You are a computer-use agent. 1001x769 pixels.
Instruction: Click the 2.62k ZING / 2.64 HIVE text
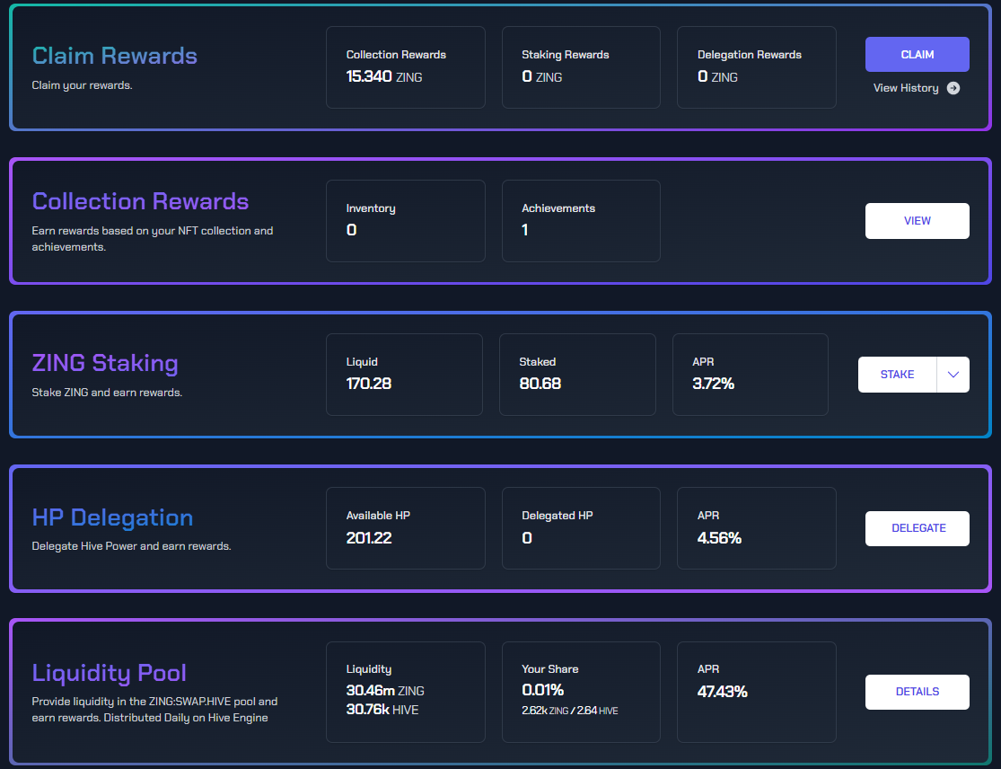pyautogui.click(x=569, y=711)
